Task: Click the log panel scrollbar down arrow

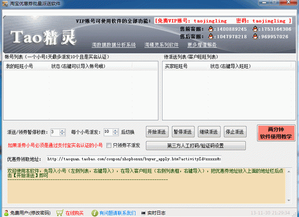Action: tap(288, 200)
